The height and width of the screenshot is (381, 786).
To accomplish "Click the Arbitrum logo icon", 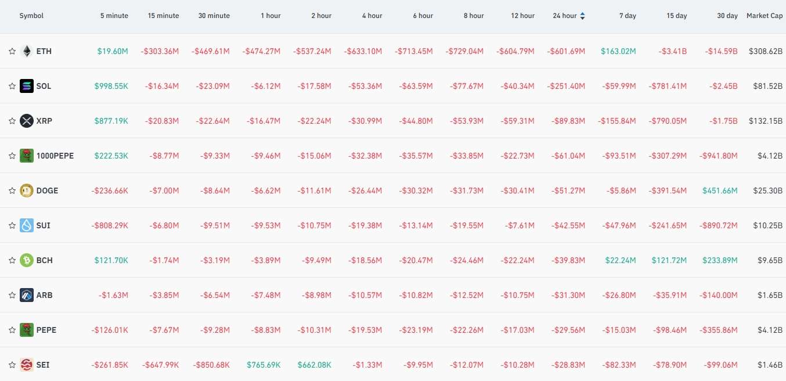I will 27,295.
